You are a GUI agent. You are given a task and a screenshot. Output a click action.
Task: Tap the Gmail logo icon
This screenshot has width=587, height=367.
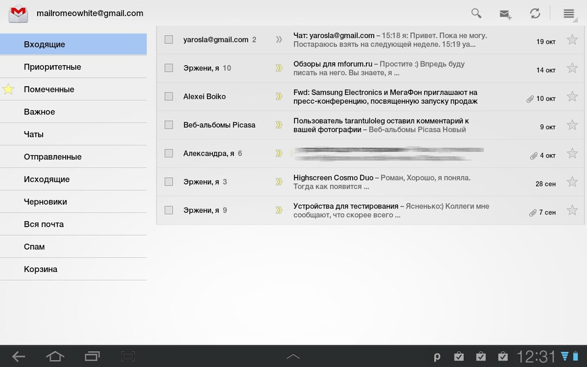pyautogui.click(x=19, y=14)
